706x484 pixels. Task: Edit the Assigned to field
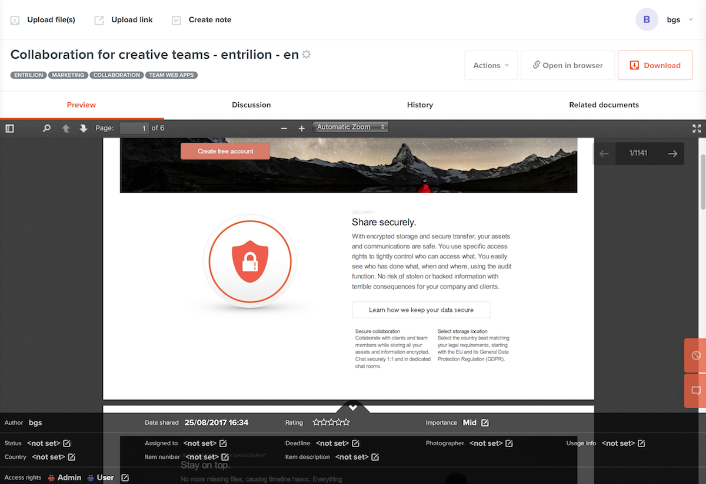pos(223,443)
